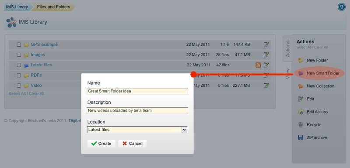Screen dimensions: 350x168
Task: Switch to the Actions vertical tab
Action: (287, 48)
